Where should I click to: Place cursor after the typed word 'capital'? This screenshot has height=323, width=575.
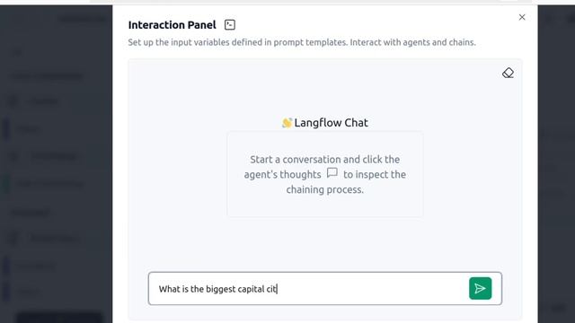(x=264, y=289)
